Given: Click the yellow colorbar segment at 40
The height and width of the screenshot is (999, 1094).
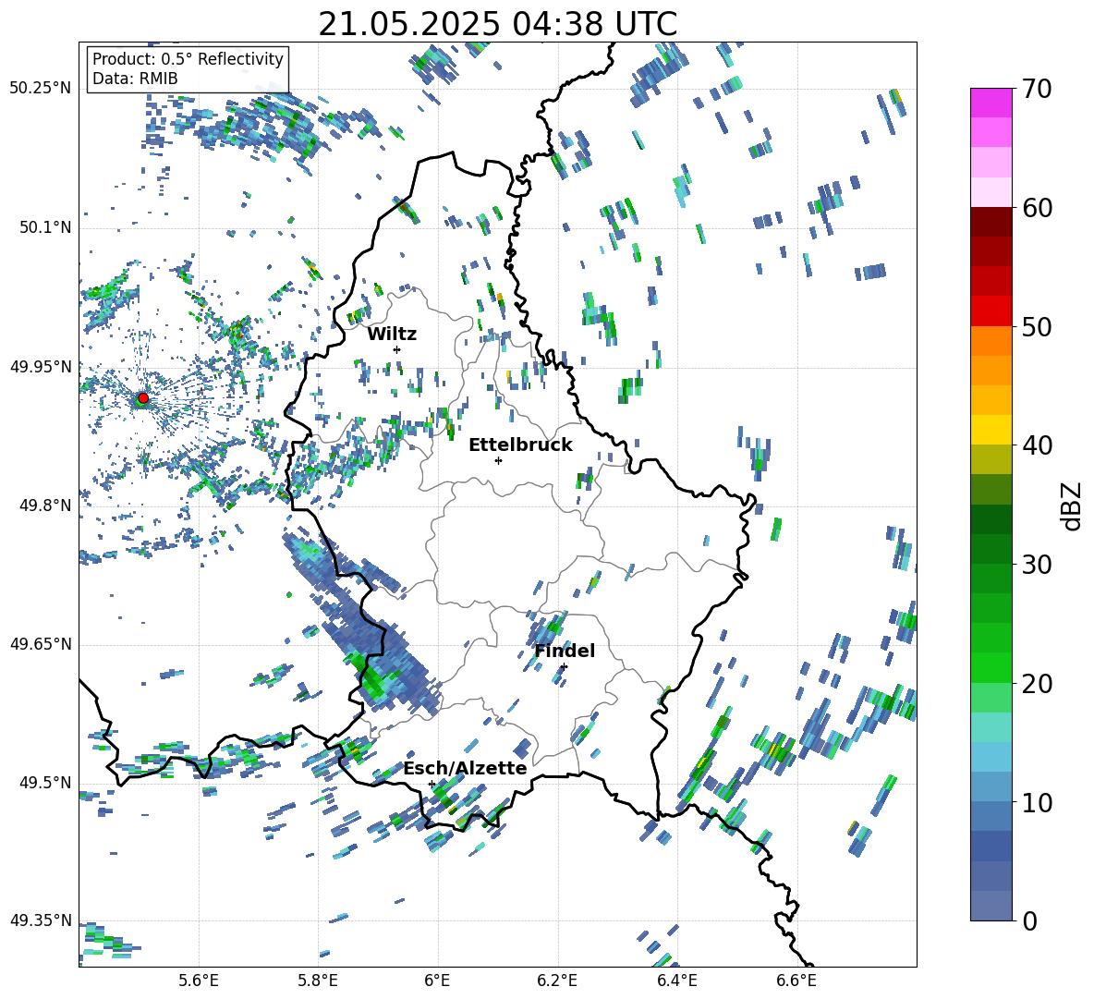Looking at the screenshot, I should [x=991, y=431].
